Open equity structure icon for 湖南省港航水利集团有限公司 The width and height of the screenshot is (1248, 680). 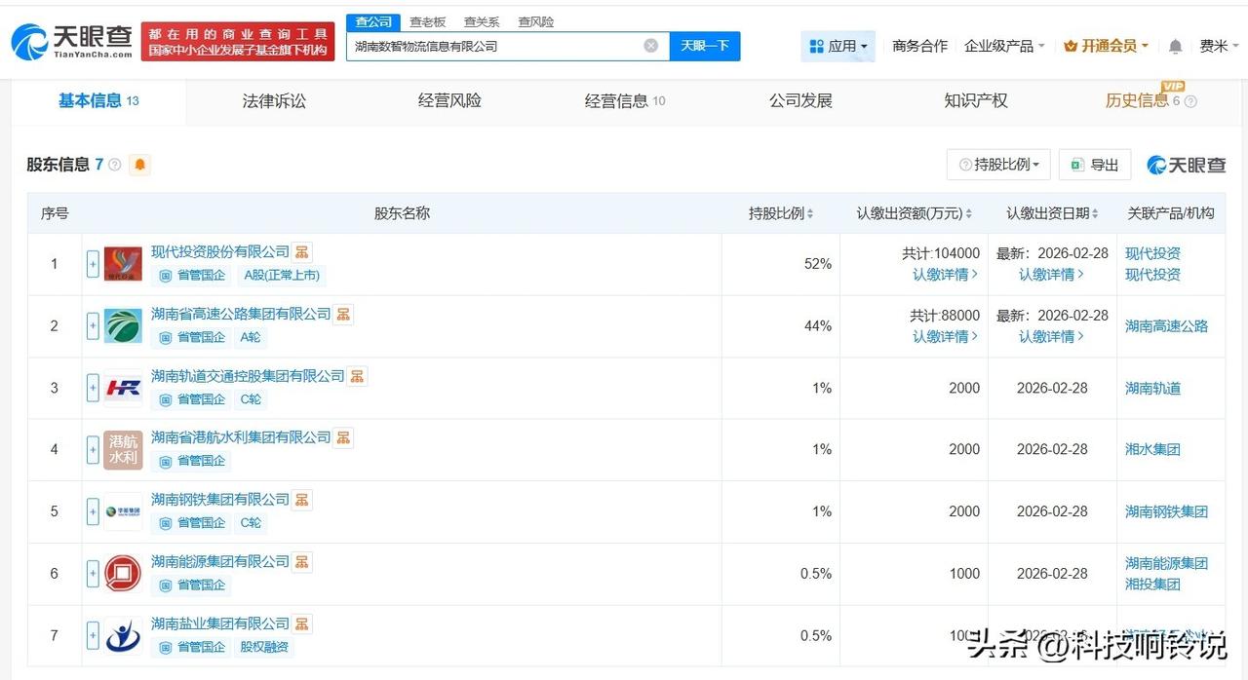point(343,437)
